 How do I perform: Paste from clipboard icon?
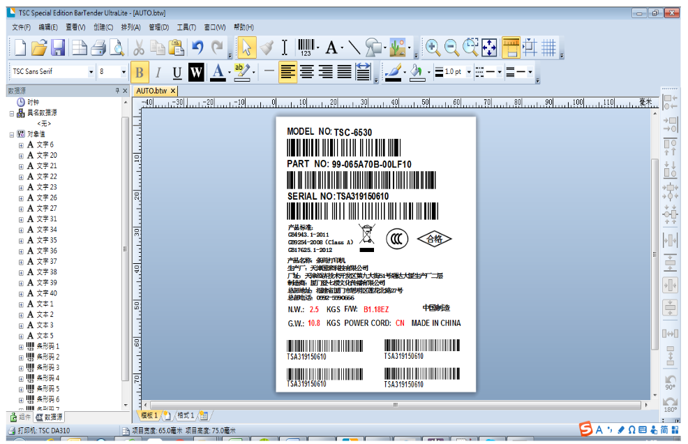(x=177, y=47)
